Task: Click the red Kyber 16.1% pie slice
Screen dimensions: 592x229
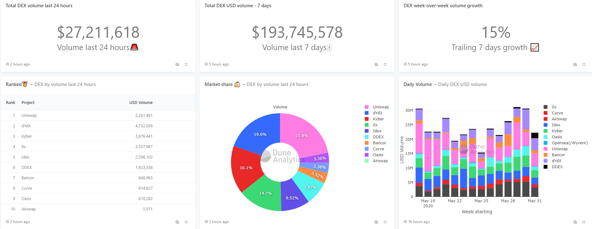Action: [x=246, y=168]
